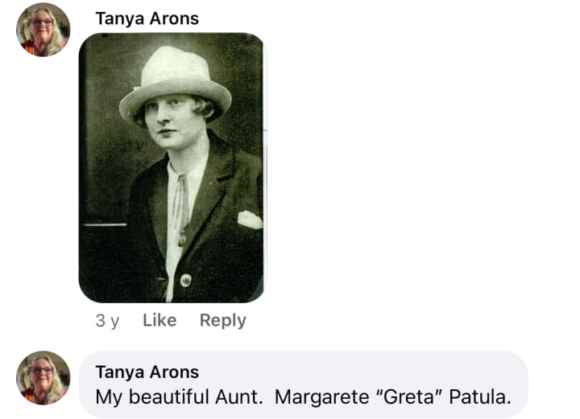The width and height of the screenshot is (580, 419).
Task: Open the 3 y timestamp link
Action: click(107, 320)
